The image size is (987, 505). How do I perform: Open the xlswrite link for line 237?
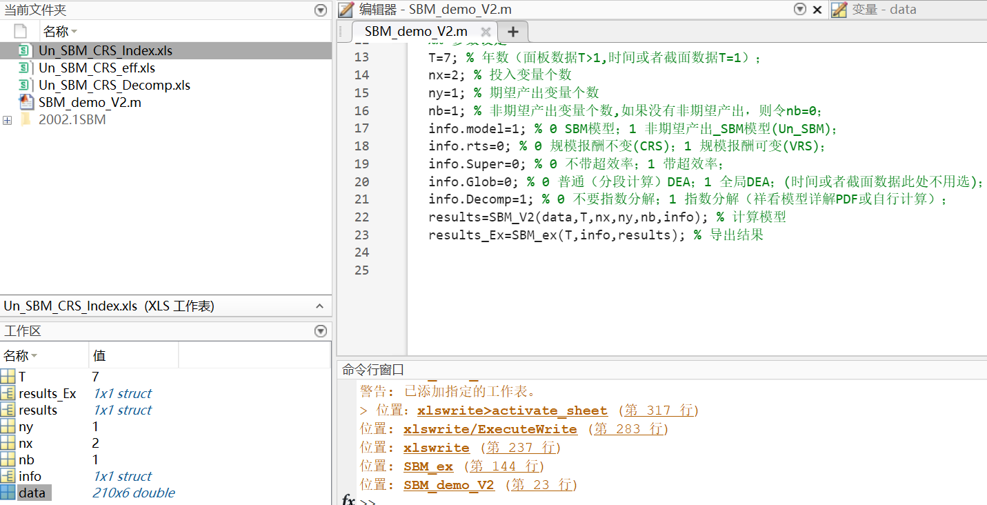point(437,448)
